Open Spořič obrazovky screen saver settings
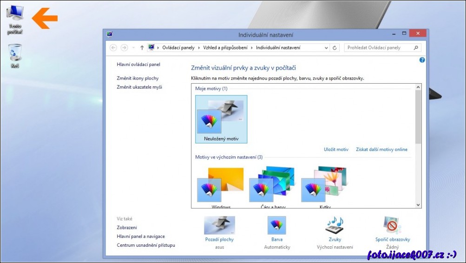The height and width of the screenshot is (263, 466). point(393,226)
